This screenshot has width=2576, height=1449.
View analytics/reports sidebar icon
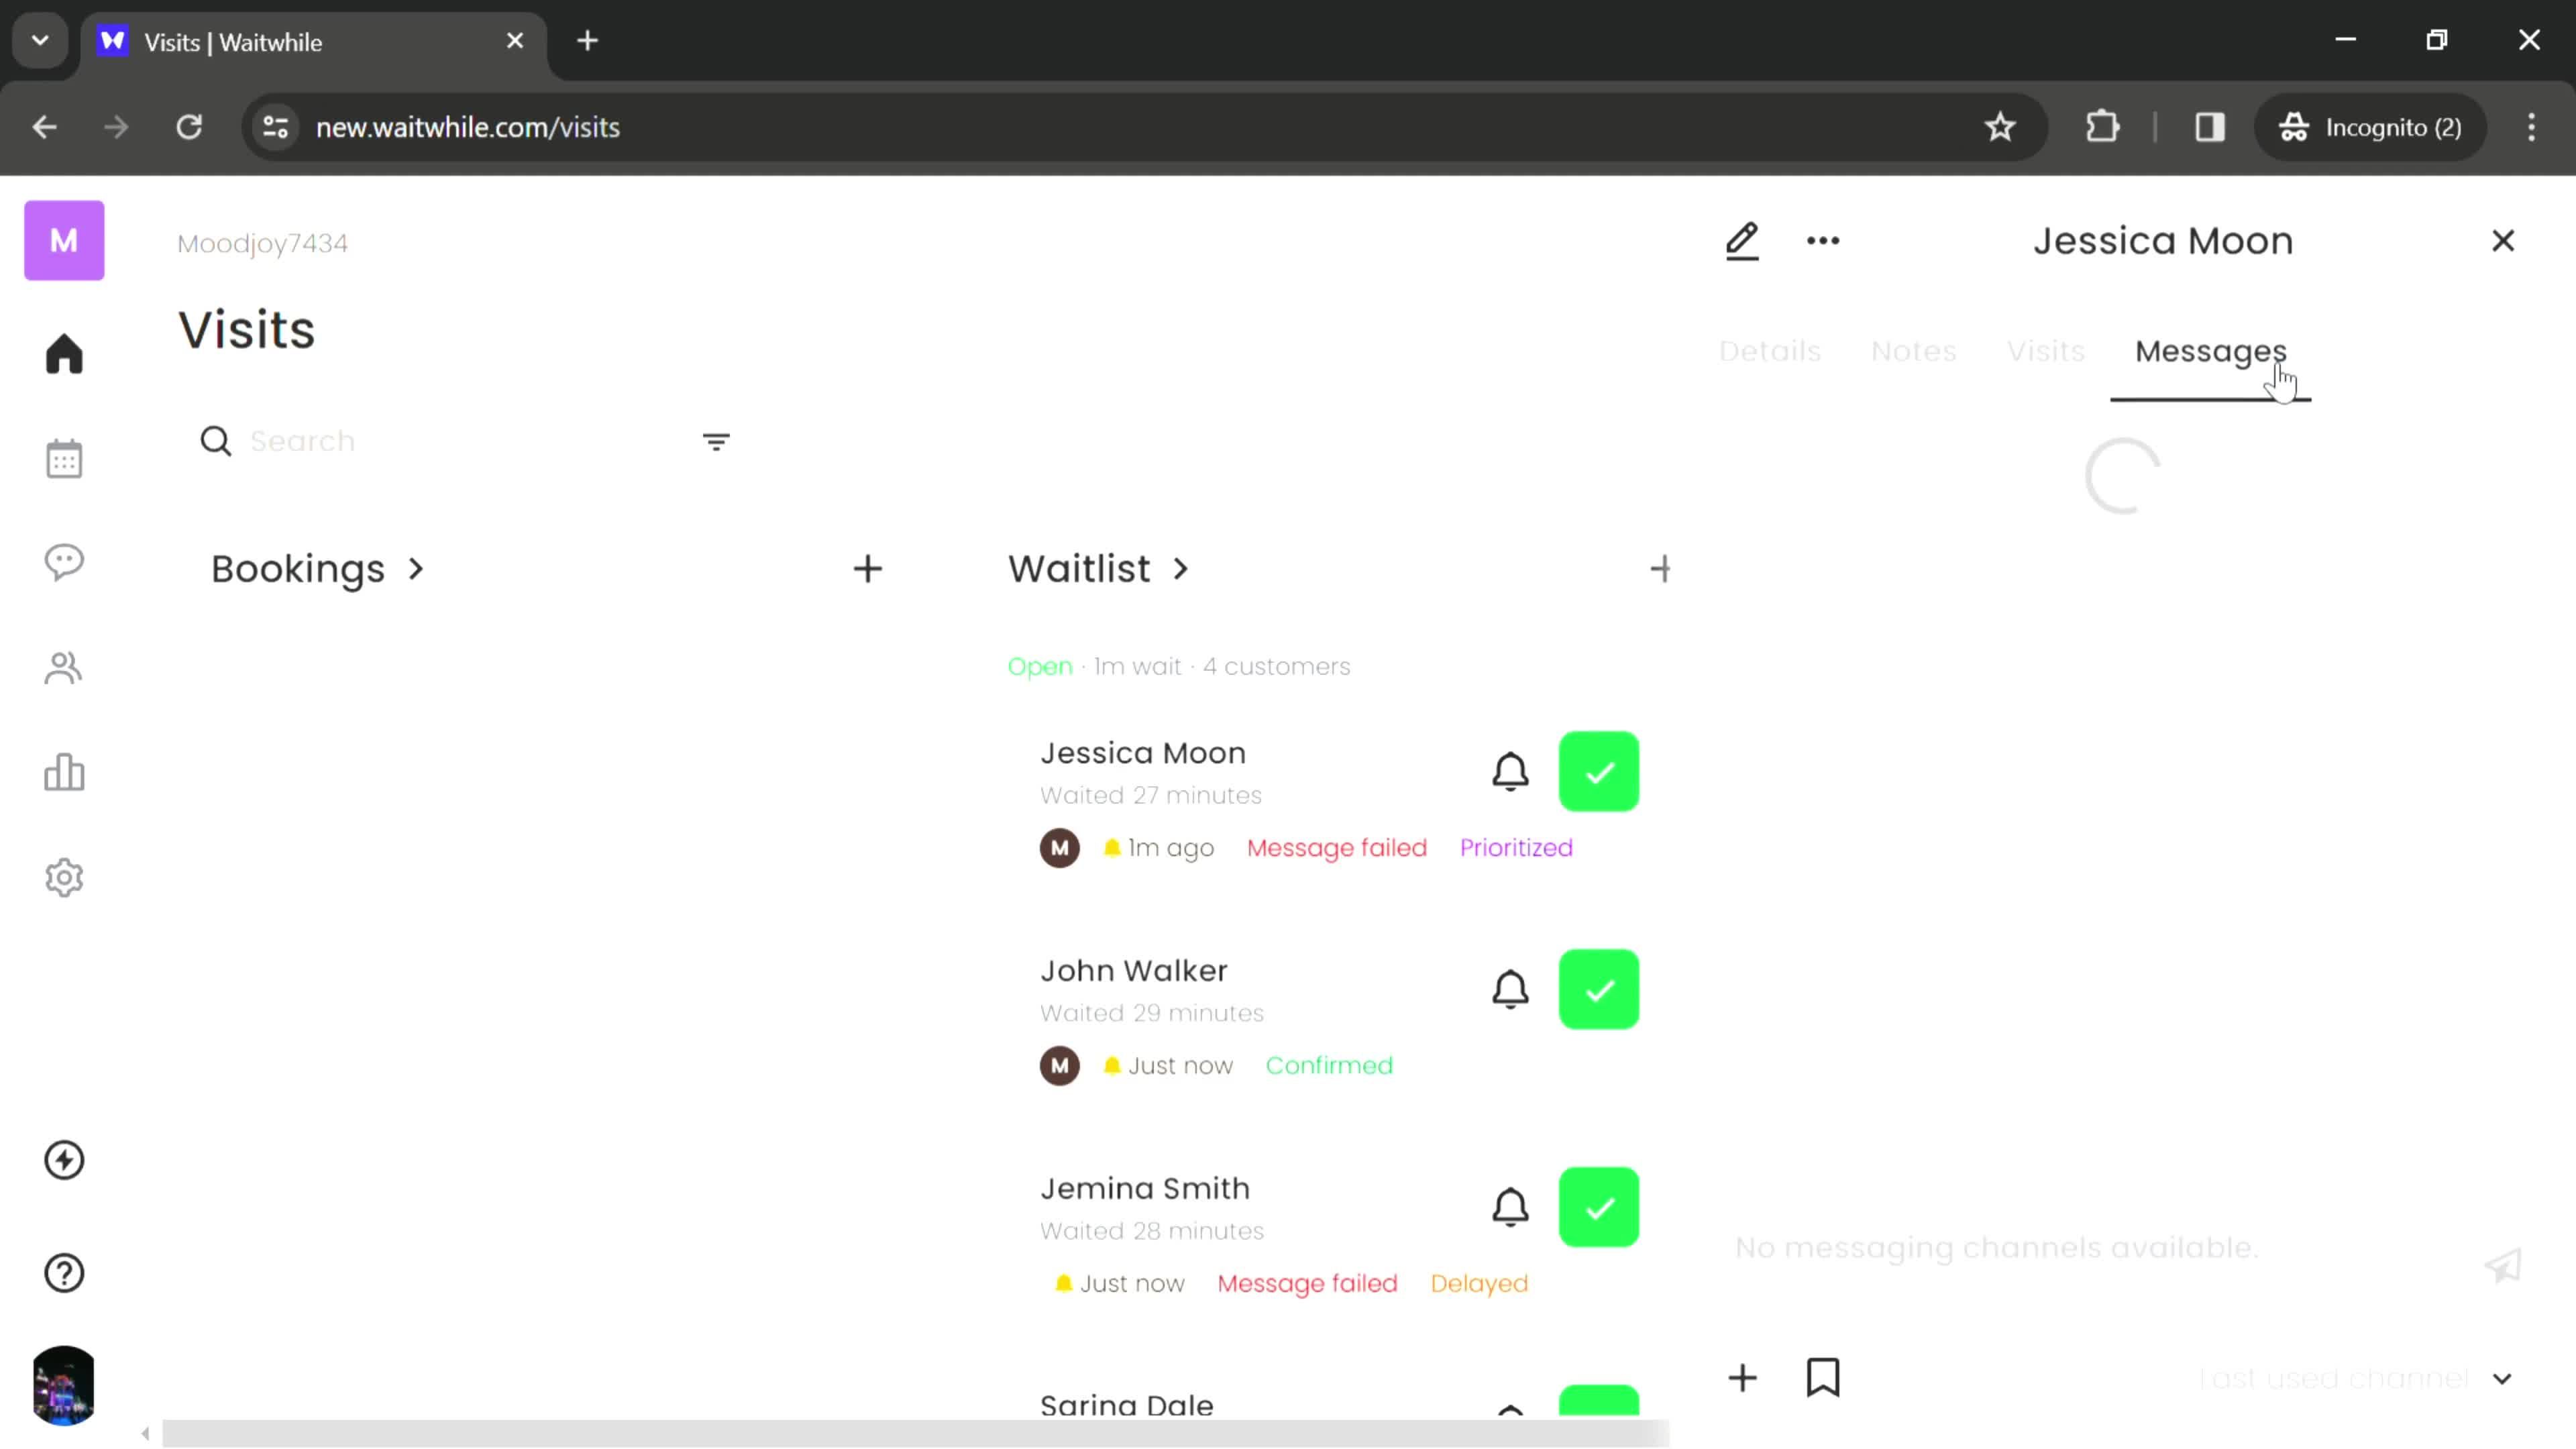pos(64,771)
